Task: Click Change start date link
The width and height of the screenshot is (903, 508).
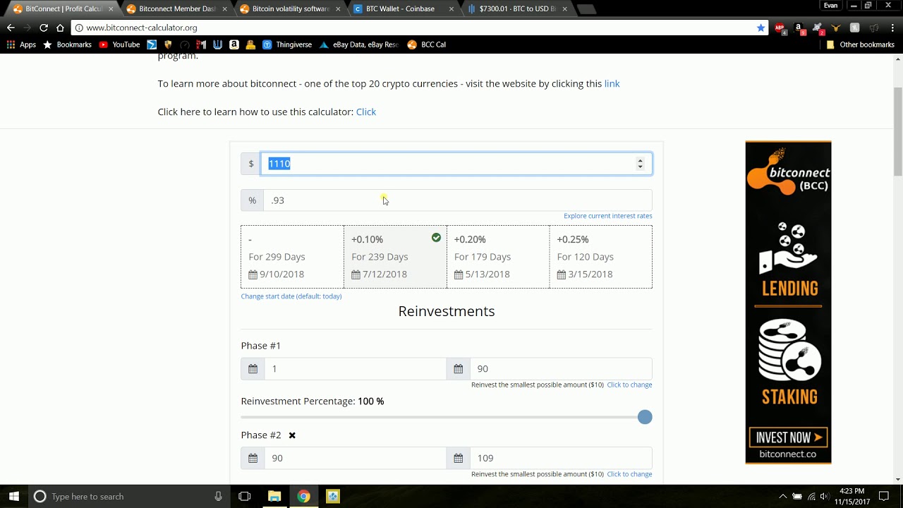Action: 291,296
